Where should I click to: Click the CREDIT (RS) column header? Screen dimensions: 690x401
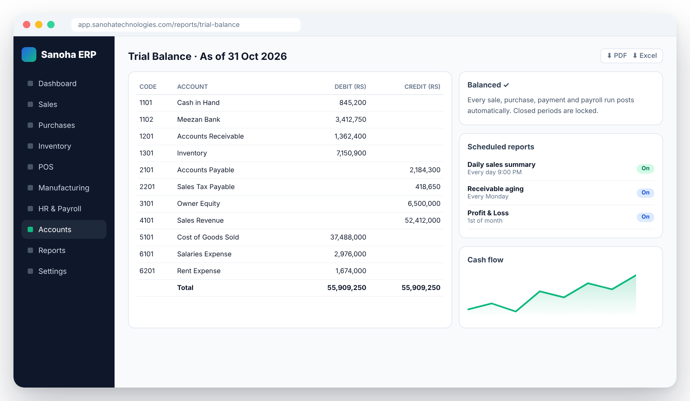(x=422, y=87)
